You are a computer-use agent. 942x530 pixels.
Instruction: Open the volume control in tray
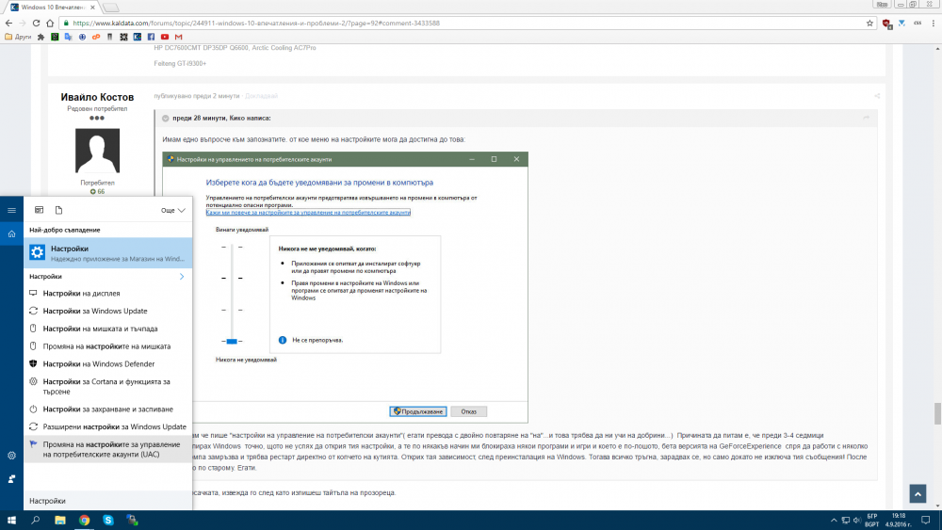tap(856, 521)
